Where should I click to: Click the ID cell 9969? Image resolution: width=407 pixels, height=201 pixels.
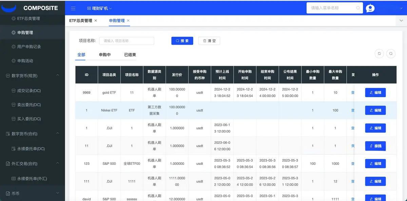(86, 92)
